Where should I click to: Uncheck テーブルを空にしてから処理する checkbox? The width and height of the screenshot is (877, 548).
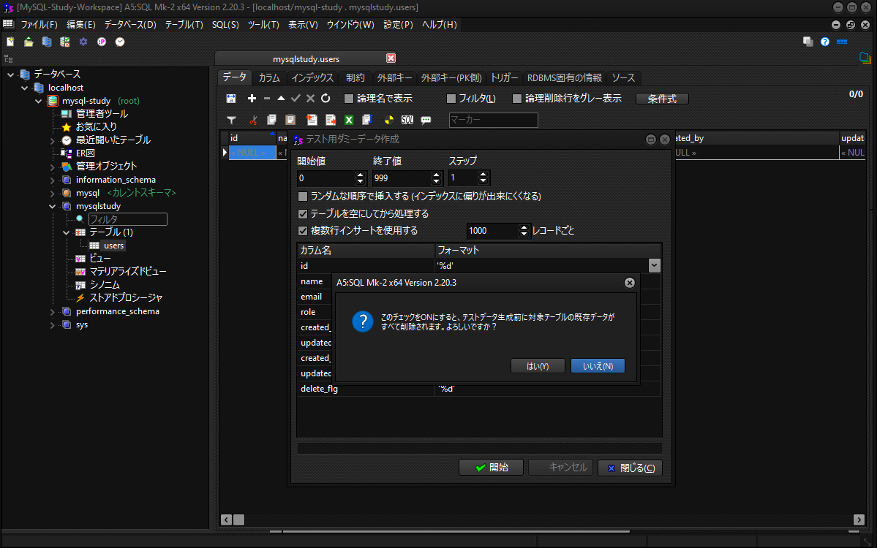click(x=303, y=214)
